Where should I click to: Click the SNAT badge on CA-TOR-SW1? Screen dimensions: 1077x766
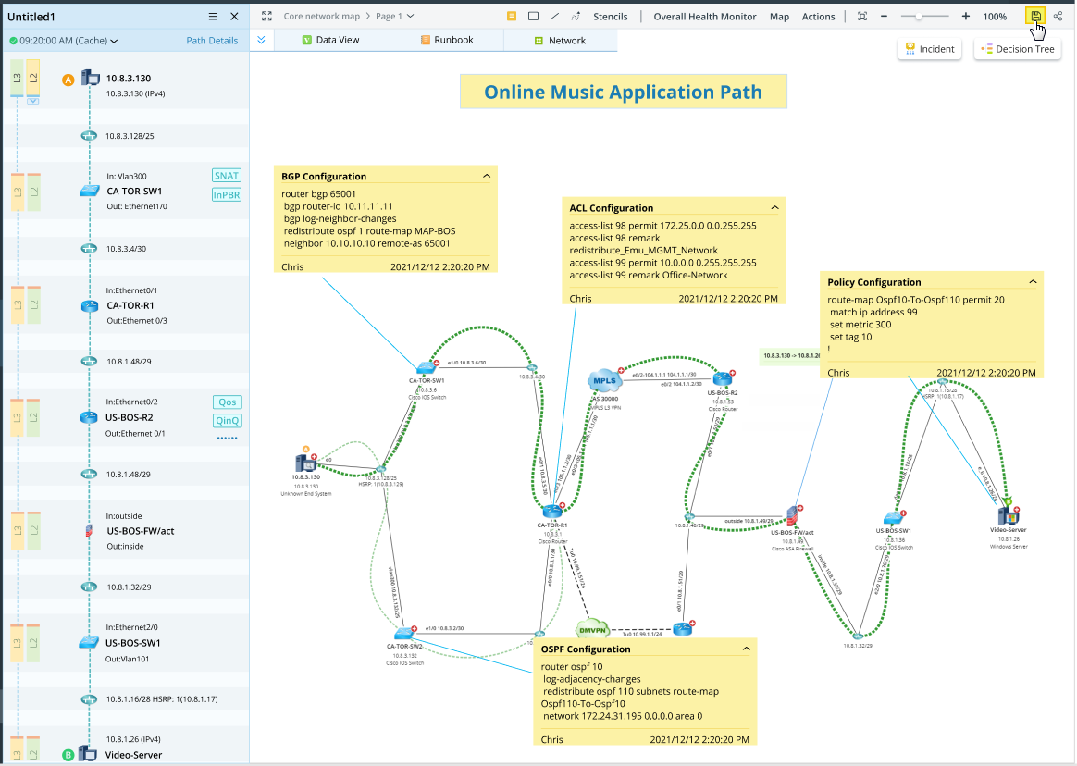pyautogui.click(x=227, y=175)
